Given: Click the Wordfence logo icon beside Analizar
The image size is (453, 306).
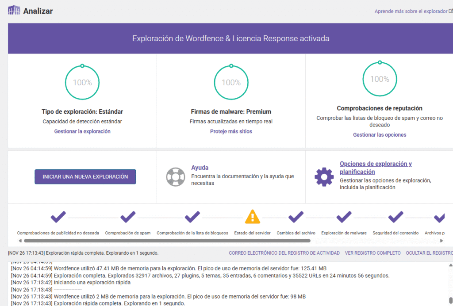Looking at the screenshot, I should pos(14,11).
